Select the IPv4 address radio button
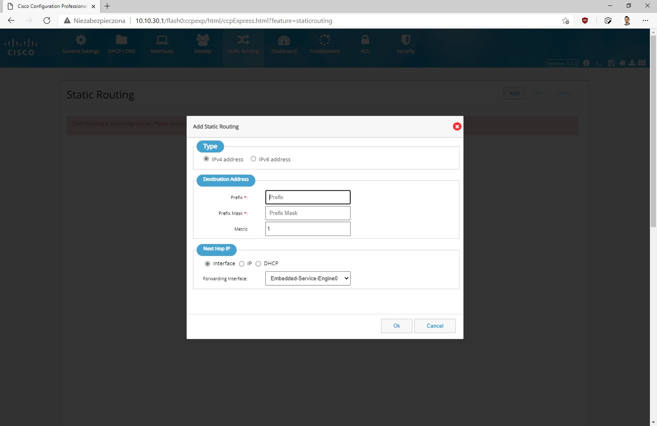This screenshot has height=426, width=657. click(206, 159)
